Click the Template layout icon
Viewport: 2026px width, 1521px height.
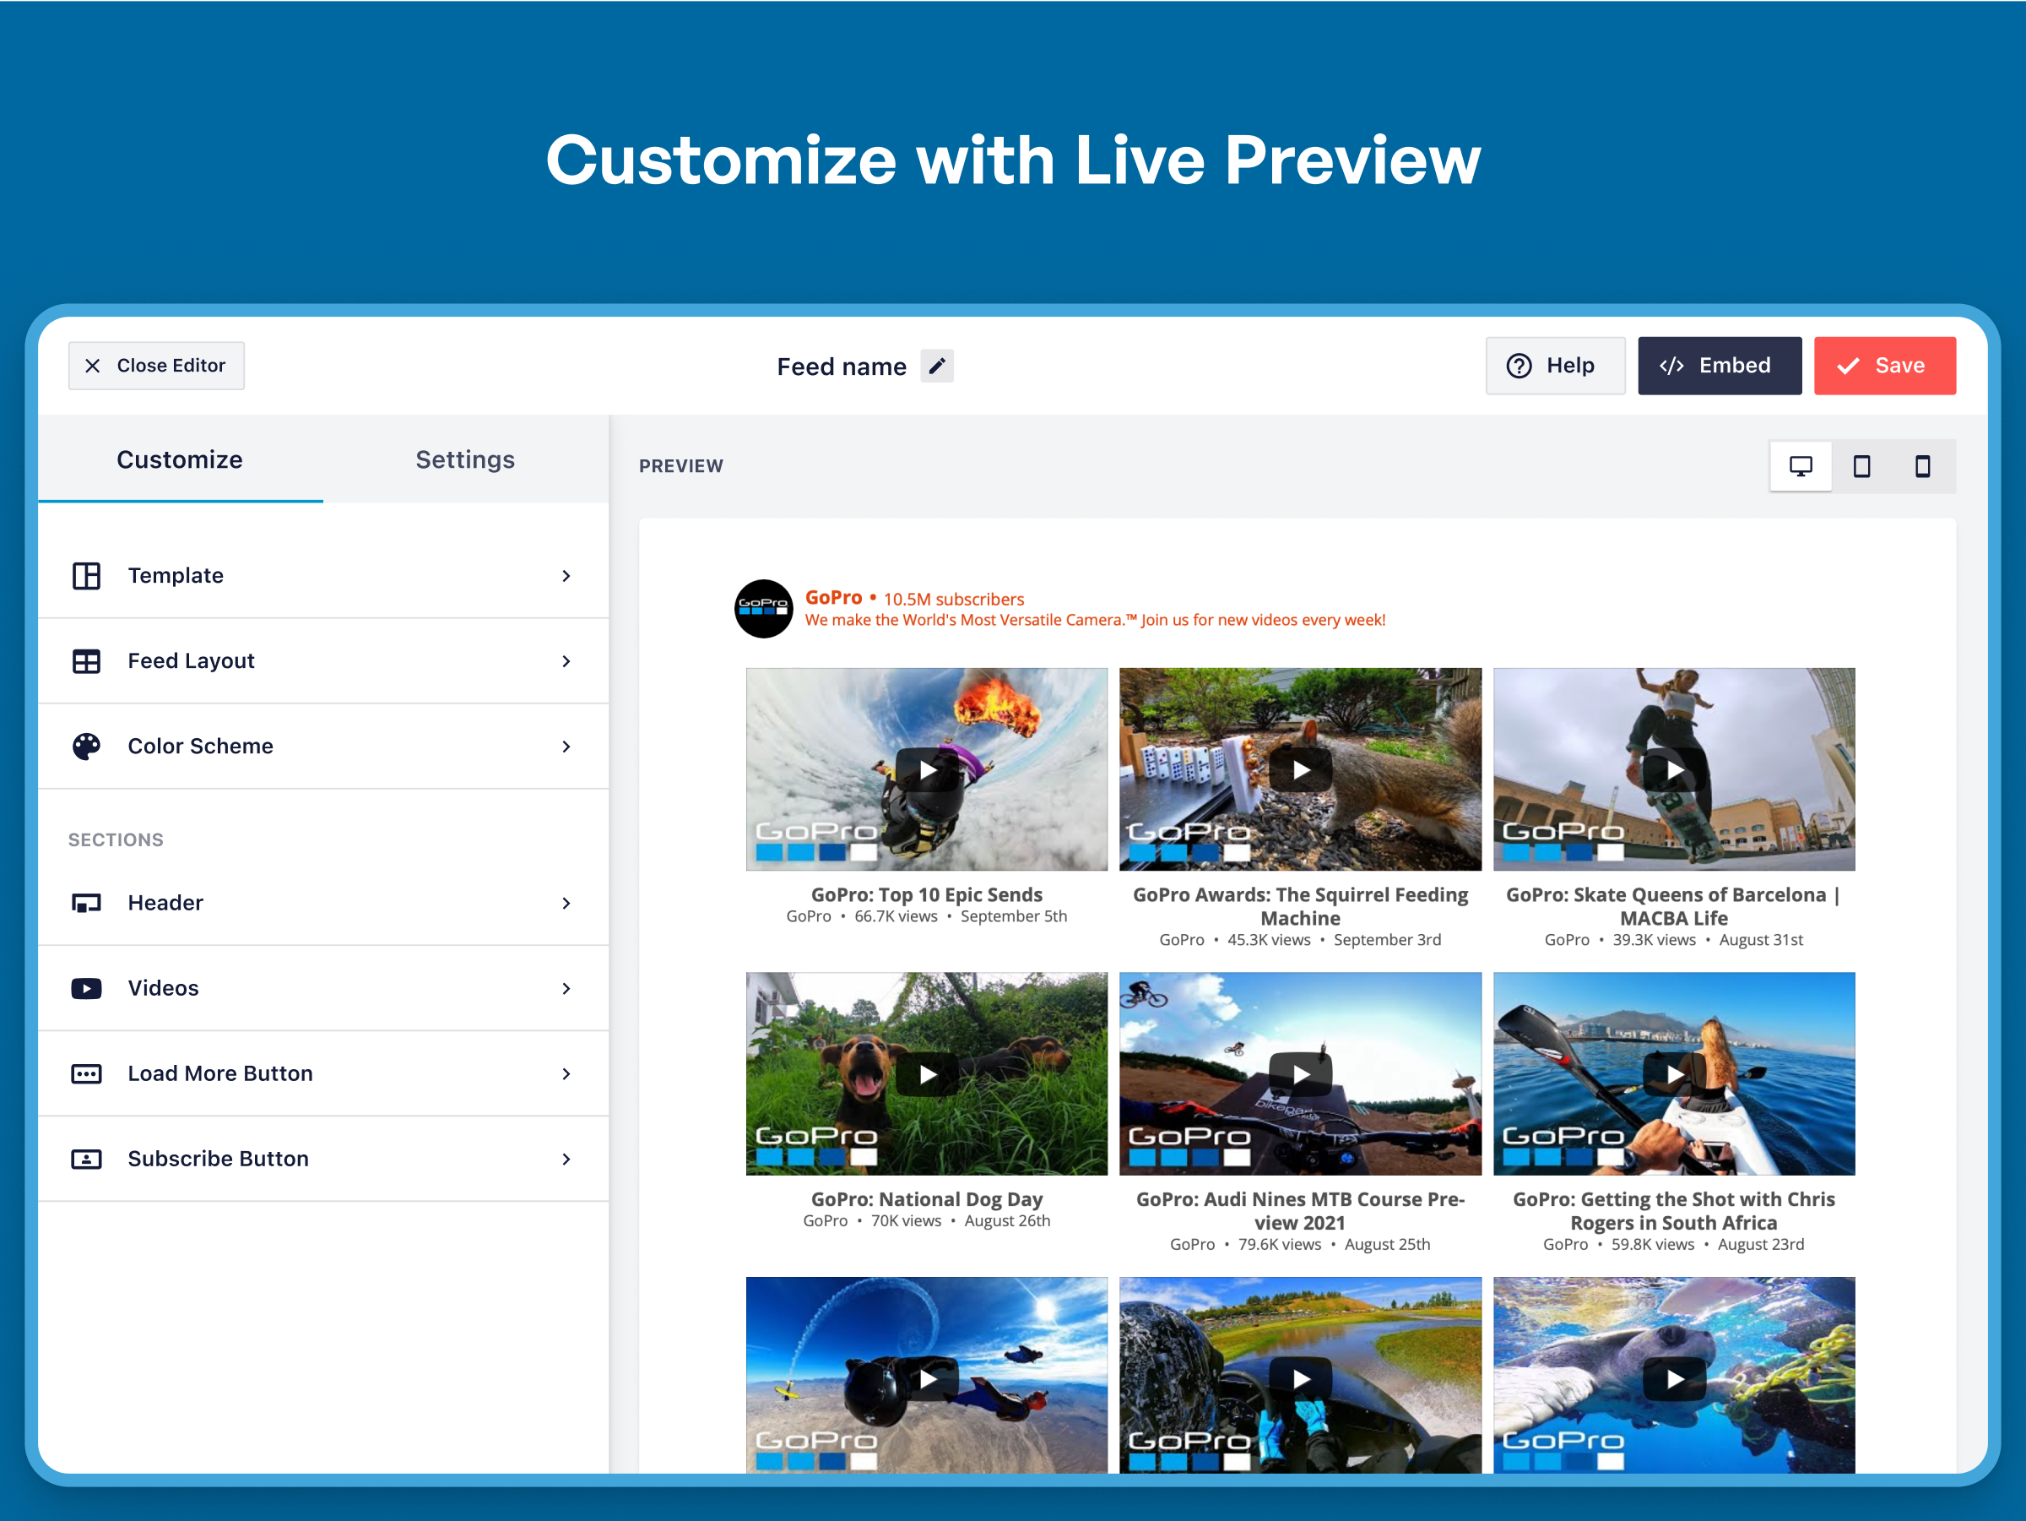click(x=86, y=575)
